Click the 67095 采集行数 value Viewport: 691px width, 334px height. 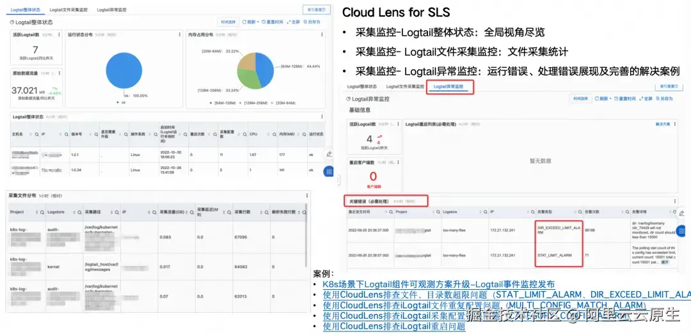(241, 237)
